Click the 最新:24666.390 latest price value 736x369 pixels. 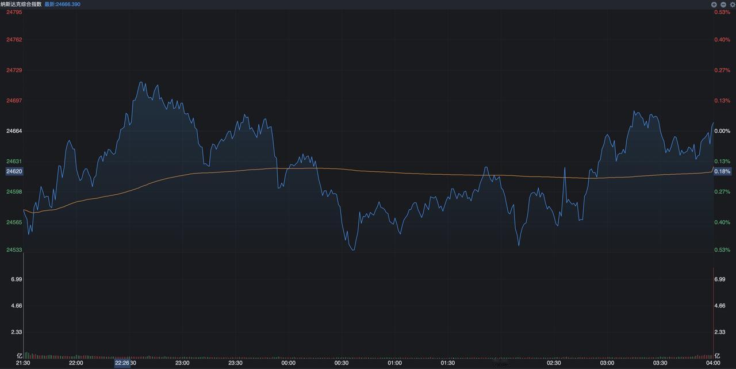point(62,4)
